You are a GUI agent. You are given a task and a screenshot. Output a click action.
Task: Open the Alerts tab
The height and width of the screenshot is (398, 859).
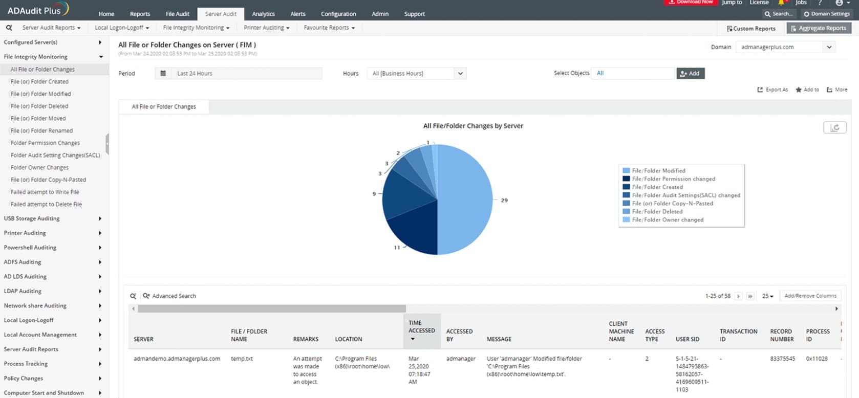[297, 14]
